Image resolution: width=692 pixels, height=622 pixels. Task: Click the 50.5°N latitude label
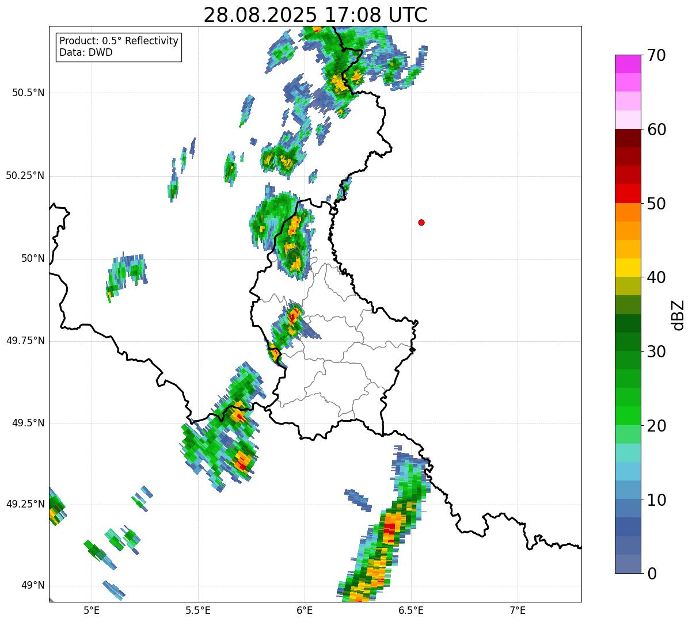(29, 93)
